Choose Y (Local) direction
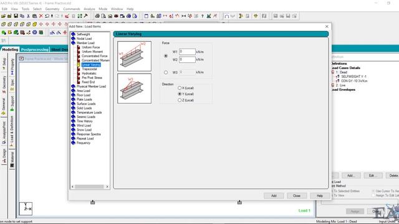The width and height of the screenshot is (399, 224). (x=180, y=94)
